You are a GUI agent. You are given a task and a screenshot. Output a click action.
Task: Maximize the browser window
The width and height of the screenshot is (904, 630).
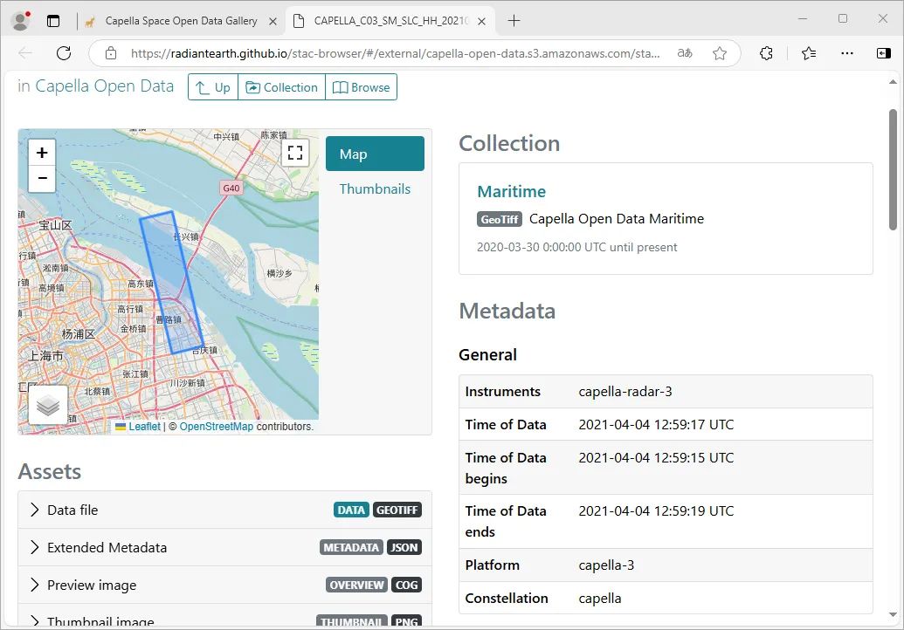pyautogui.click(x=842, y=19)
